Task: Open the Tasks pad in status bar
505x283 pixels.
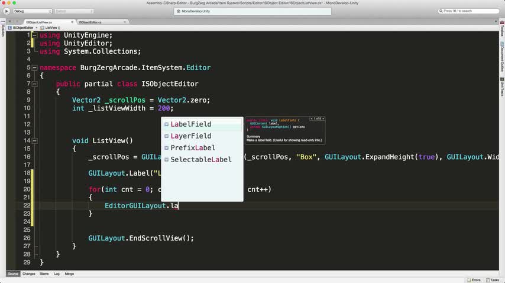Action: 493,280
